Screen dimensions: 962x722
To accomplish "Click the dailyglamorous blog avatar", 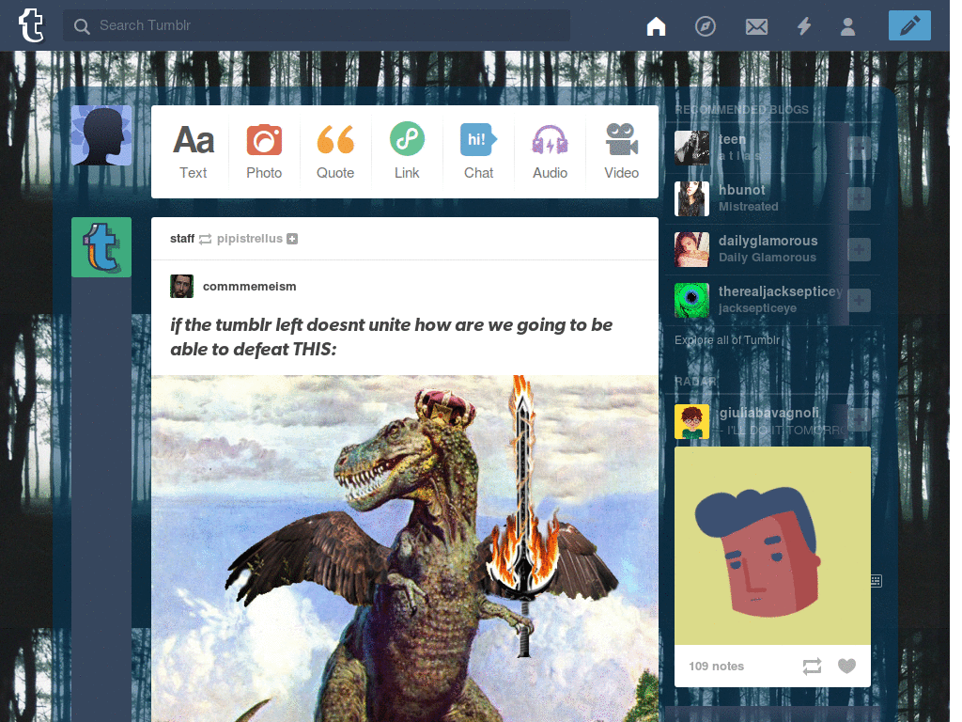I will tap(692, 250).
